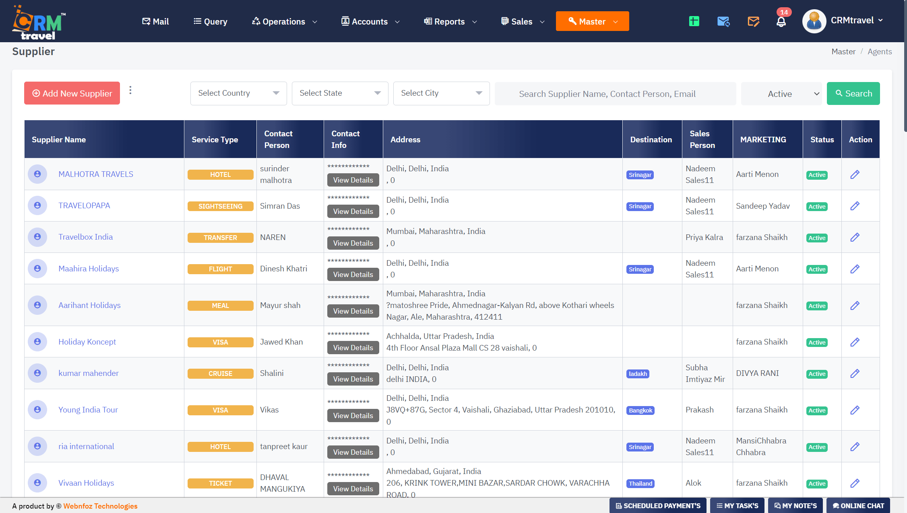Edit Vivaan Holidays via its pencil icon
Image resolution: width=907 pixels, height=513 pixels.
coord(855,483)
